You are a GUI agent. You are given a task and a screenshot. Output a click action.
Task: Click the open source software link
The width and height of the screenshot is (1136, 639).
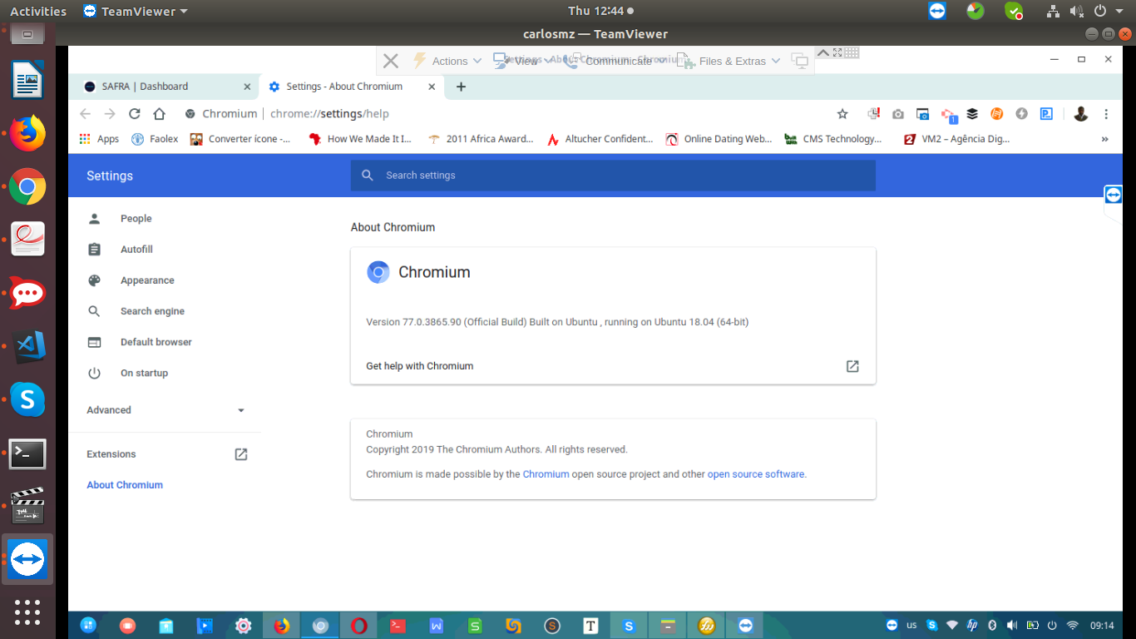(755, 474)
